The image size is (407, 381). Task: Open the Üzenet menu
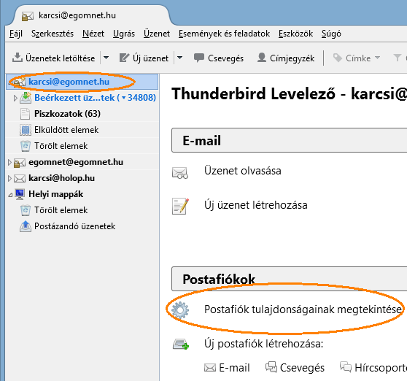click(157, 34)
